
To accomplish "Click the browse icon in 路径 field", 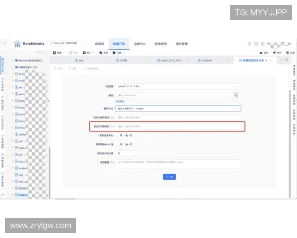I will pyautogui.click(x=236, y=94).
